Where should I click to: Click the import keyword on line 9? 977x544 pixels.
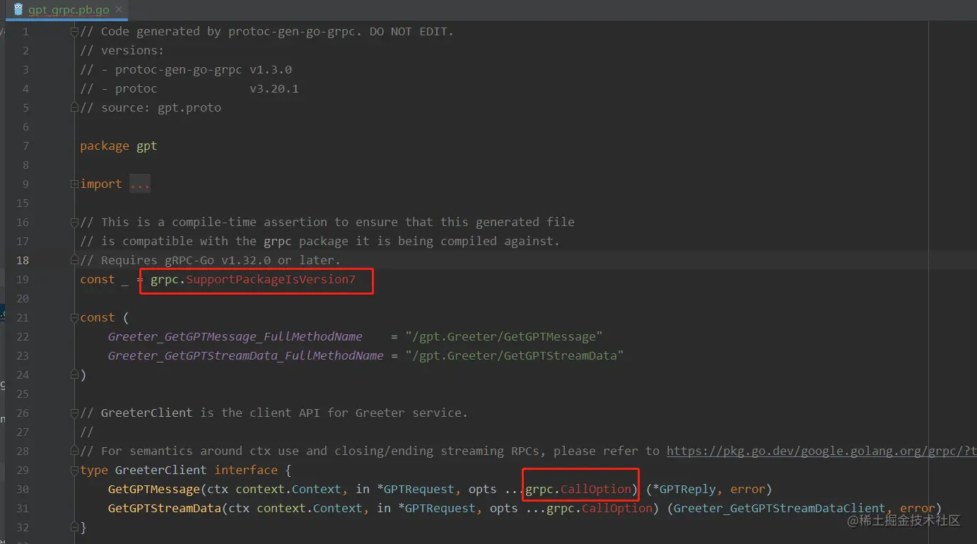[101, 184]
